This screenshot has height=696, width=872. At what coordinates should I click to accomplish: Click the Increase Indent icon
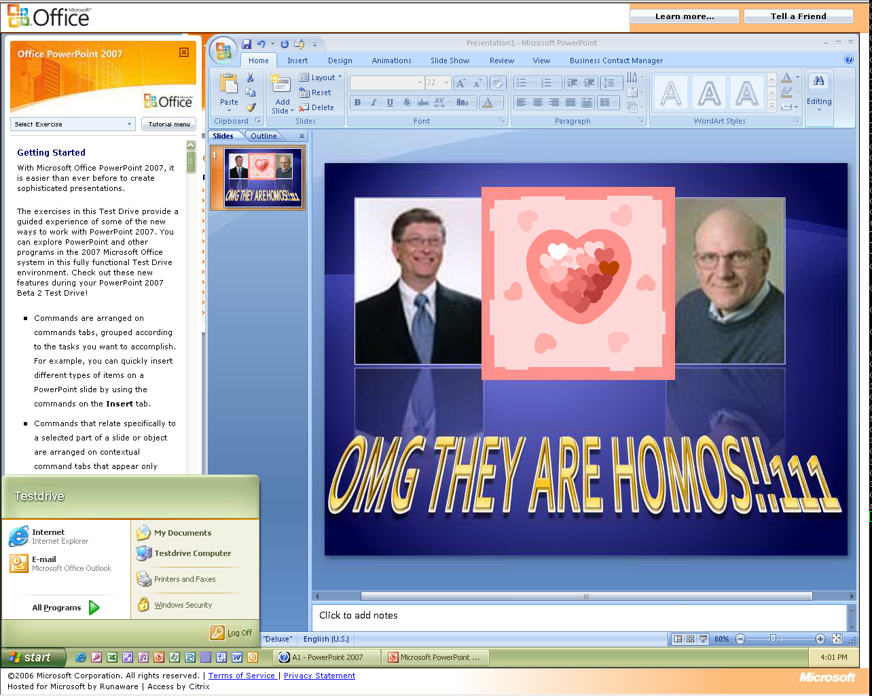click(589, 83)
